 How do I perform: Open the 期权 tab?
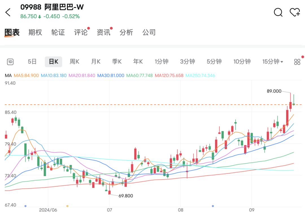[35, 32]
